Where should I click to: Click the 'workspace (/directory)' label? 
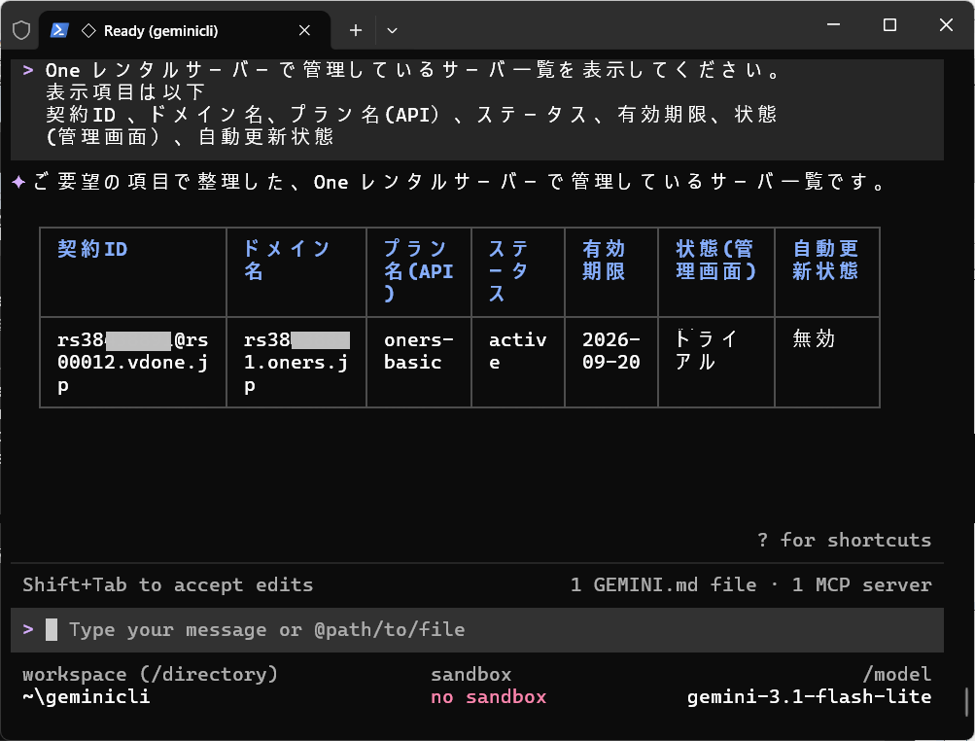click(150, 675)
